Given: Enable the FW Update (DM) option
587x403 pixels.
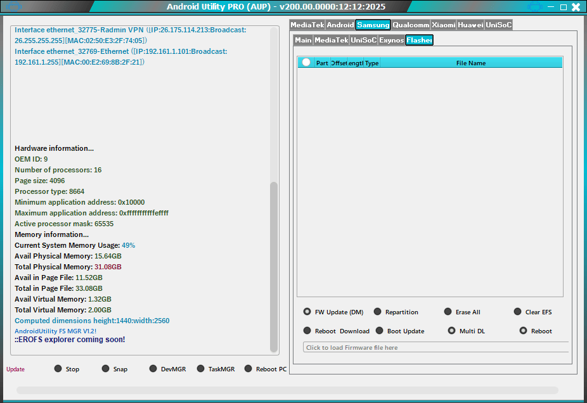Looking at the screenshot, I should click(307, 312).
